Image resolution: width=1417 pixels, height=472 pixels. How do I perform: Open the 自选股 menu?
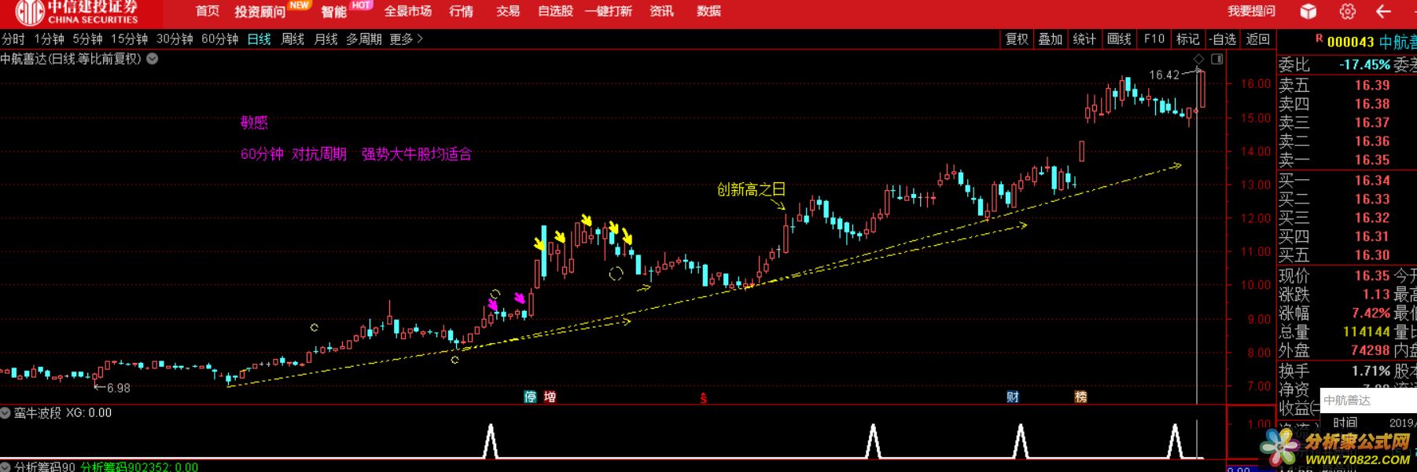coord(556,11)
